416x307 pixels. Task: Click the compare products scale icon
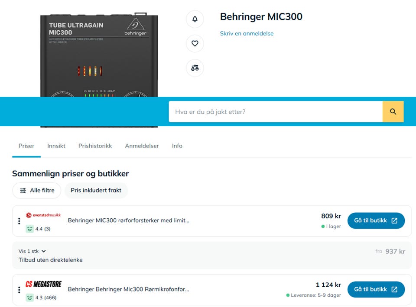195,68
